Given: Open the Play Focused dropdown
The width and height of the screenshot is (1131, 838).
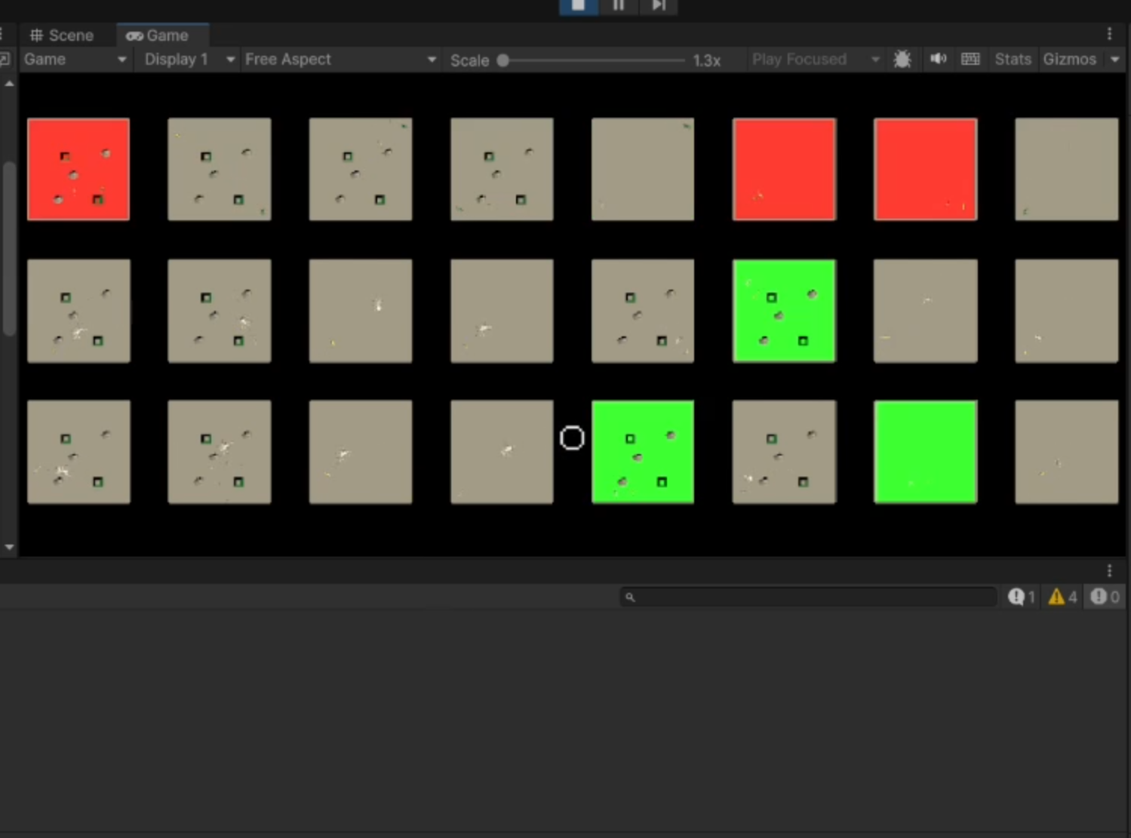Looking at the screenshot, I should [816, 60].
